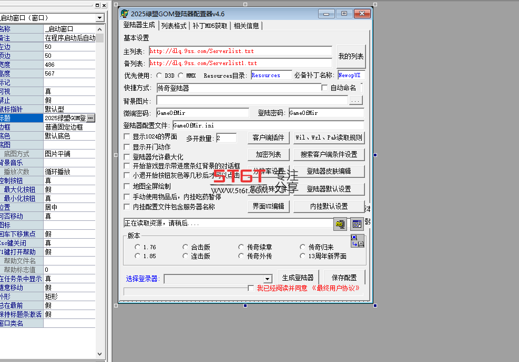
Task: Enable 地图全屏绘制 checkbox
Action: [127, 186]
